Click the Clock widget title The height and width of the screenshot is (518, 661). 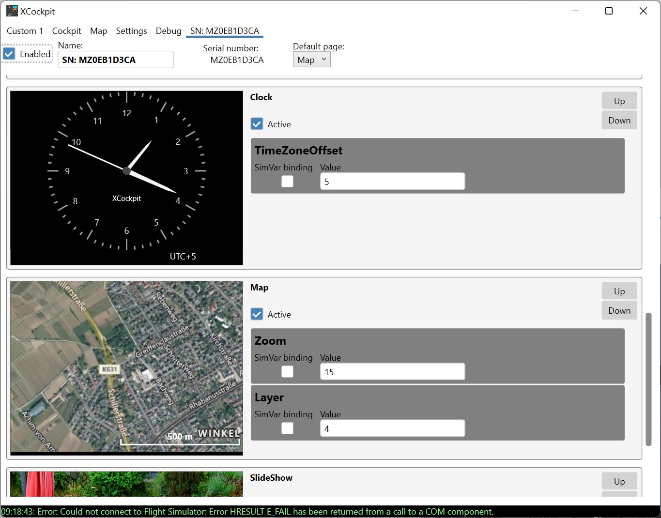[x=261, y=97]
